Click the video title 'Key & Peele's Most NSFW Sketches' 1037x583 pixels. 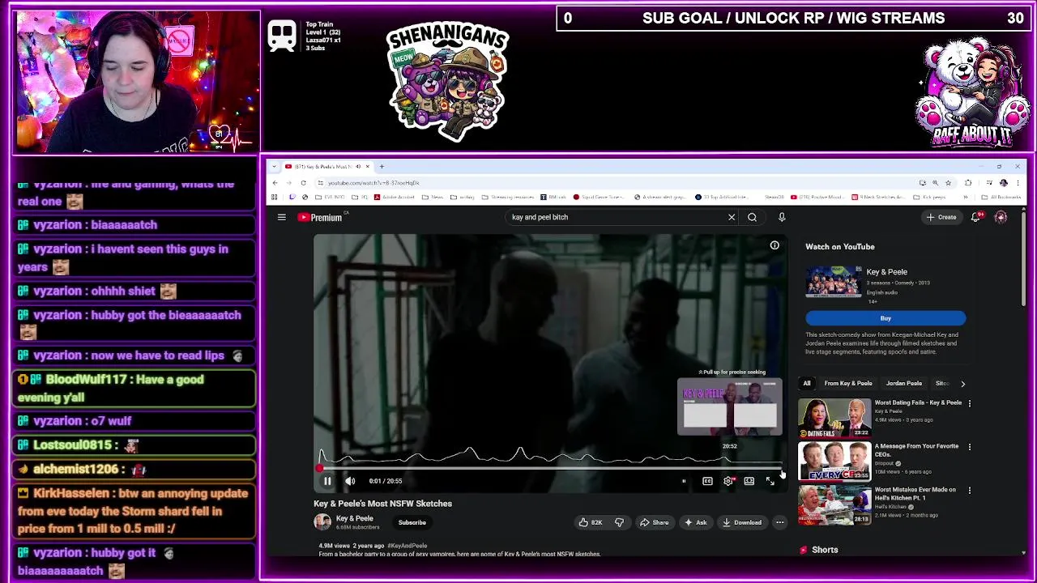(x=382, y=504)
